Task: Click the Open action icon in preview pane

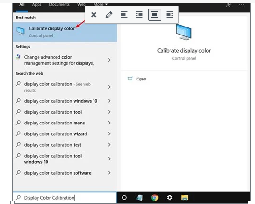Action: click(130, 79)
